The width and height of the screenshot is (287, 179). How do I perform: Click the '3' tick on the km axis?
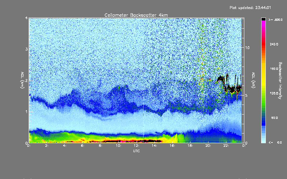(x=27, y=49)
